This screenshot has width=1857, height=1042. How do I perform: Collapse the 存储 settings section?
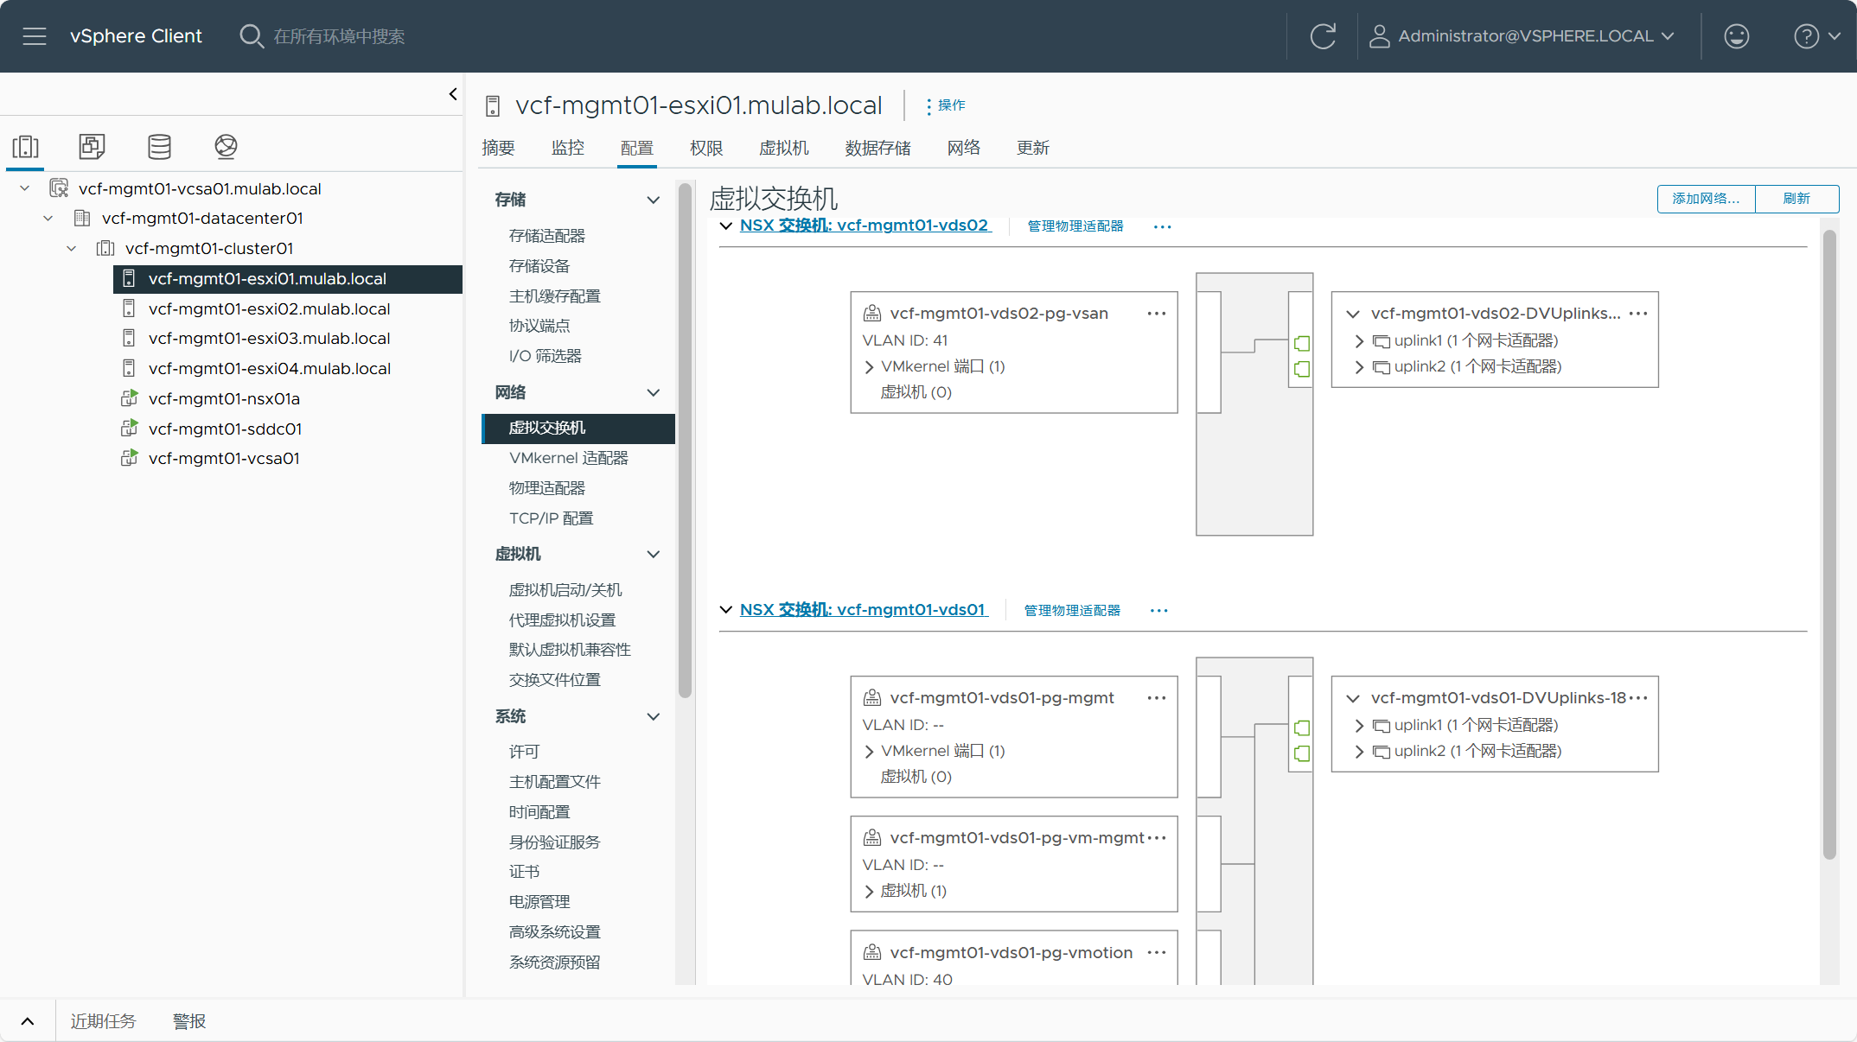click(654, 200)
